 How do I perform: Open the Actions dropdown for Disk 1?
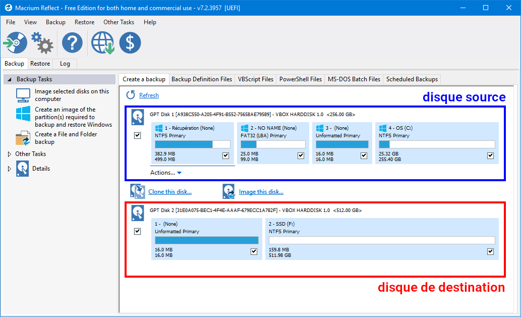[x=166, y=173]
